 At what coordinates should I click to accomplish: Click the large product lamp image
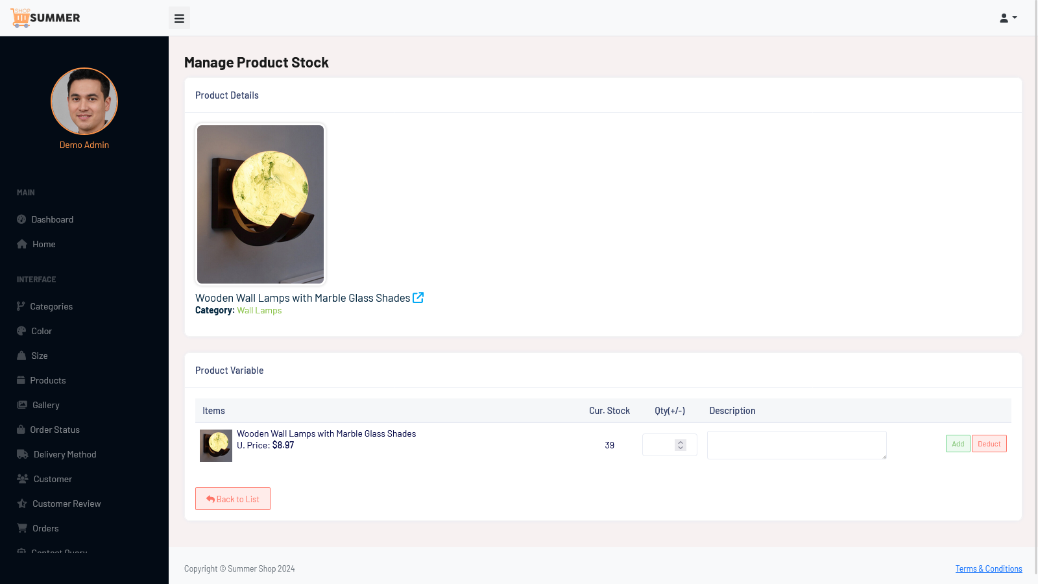260,204
